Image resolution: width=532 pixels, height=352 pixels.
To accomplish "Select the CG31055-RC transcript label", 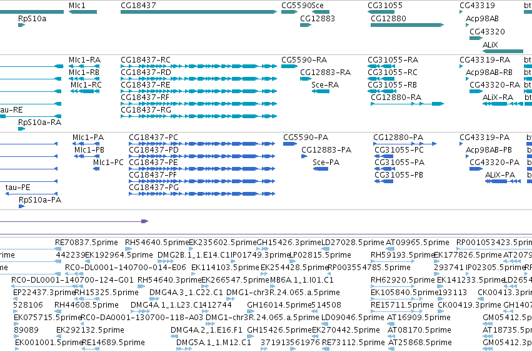I will click(393, 73).
